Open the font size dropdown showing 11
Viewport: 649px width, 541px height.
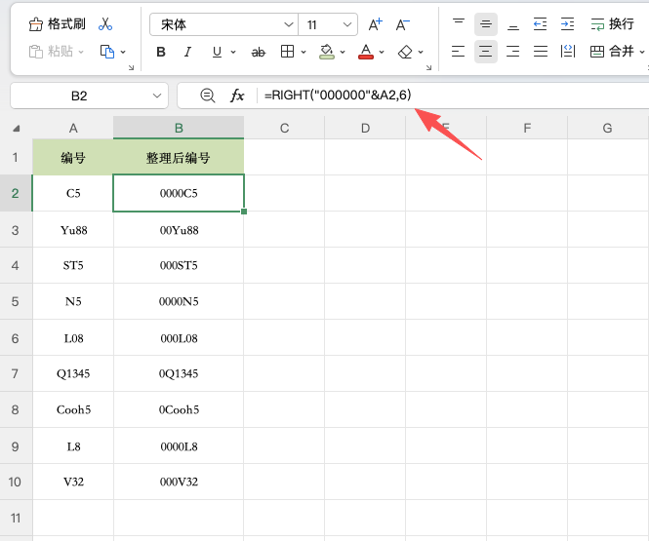tap(328, 24)
